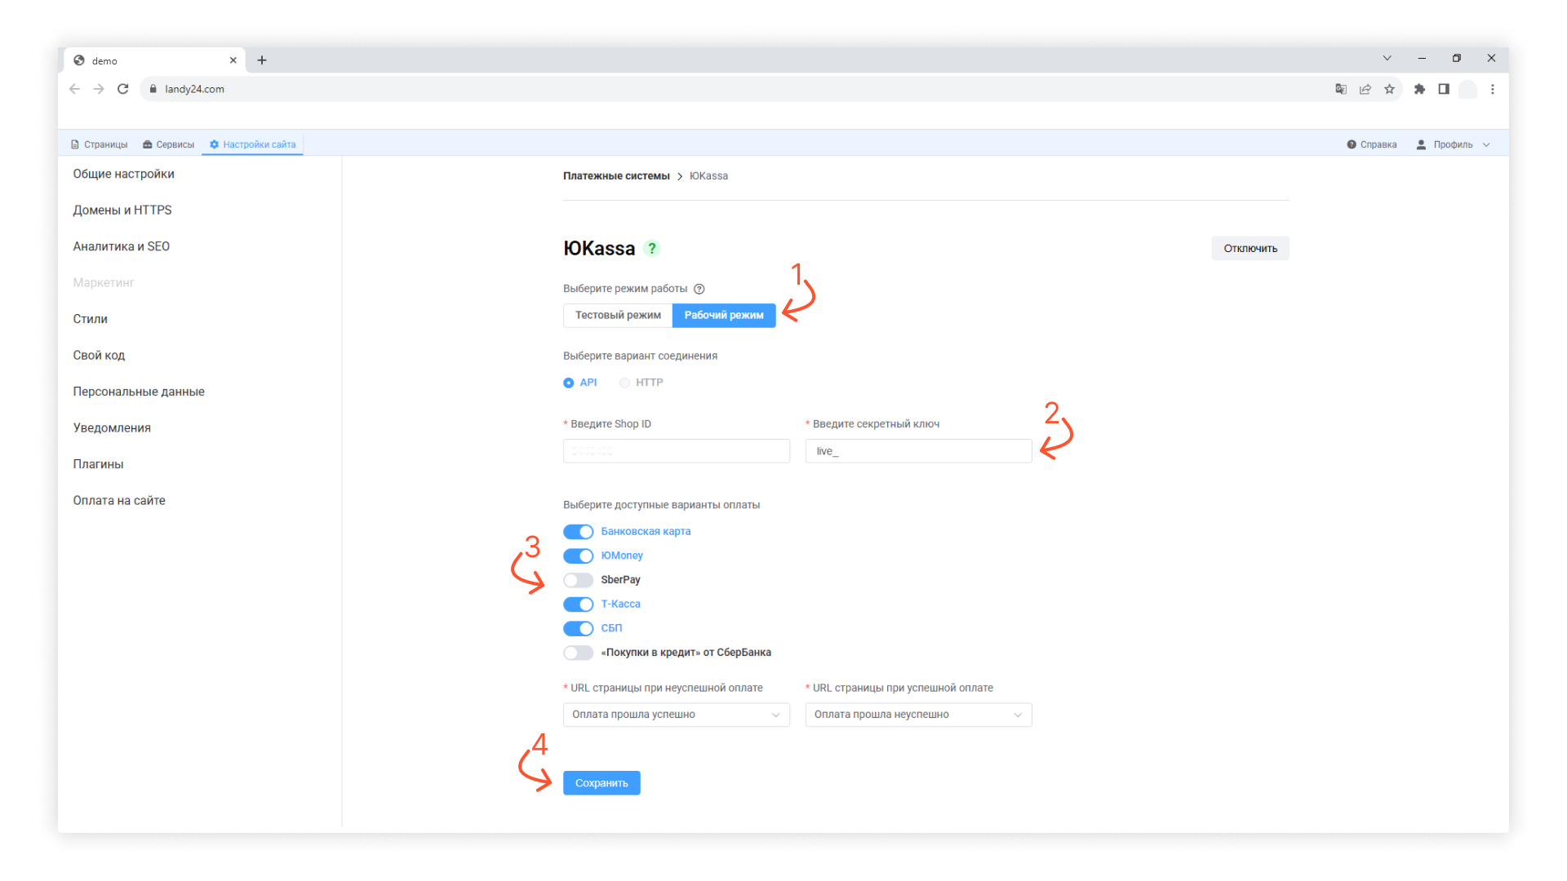
Task: Toggle ЮMoney payment option
Action: pos(579,556)
